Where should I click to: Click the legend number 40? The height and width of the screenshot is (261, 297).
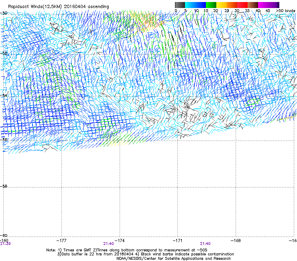click(x=258, y=11)
